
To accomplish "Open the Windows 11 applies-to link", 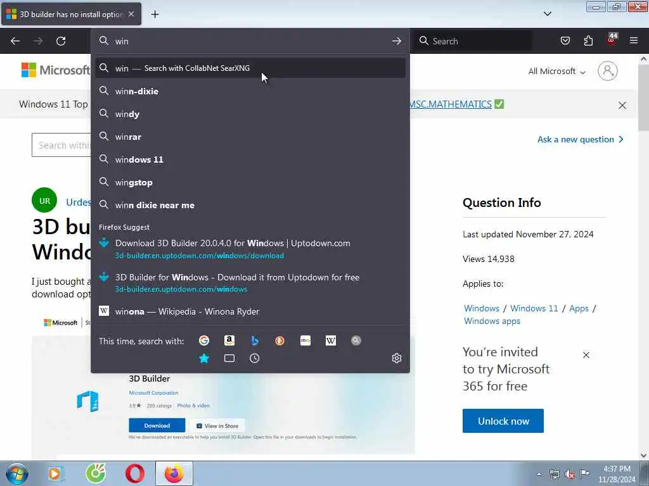I will tap(534, 308).
